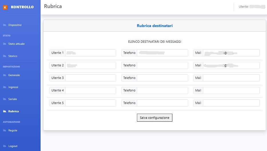Save with Salva configurazione button

tap(155, 118)
